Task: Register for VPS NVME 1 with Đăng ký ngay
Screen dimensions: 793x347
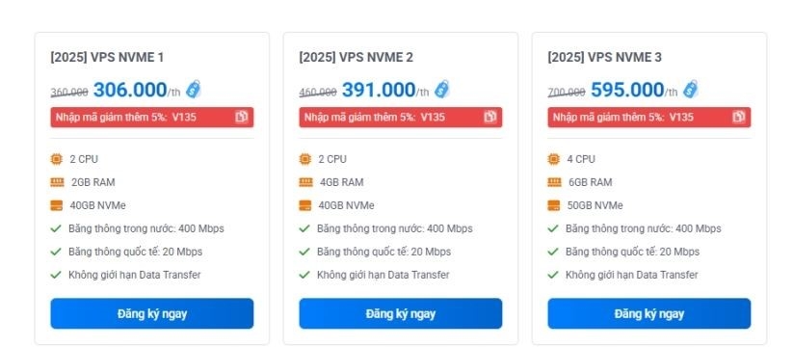Action: coord(151,313)
